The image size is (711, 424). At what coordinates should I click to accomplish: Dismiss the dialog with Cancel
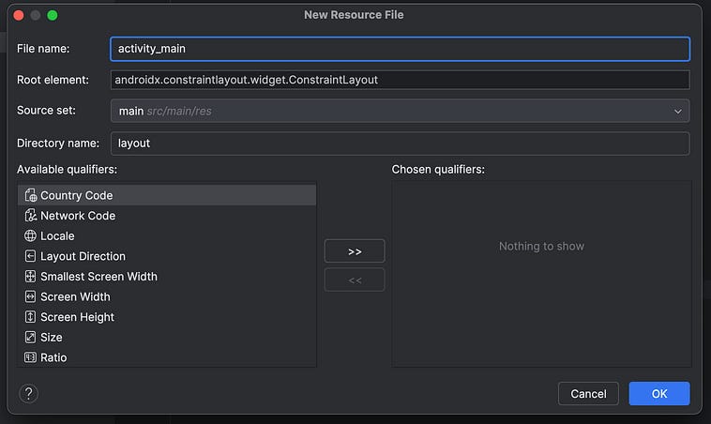[x=588, y=394]
